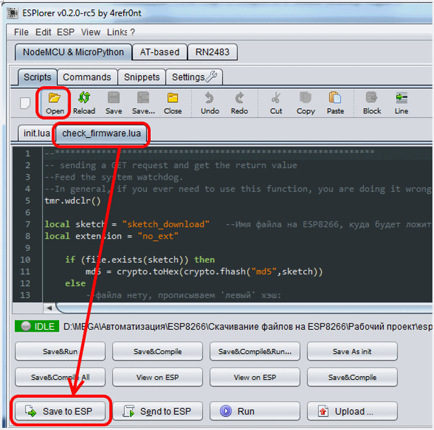Image resolution: width=434 pixels, height=430 pixels.
Task: Switch to the RN2483 tab
Action: [x=213, y=52]
